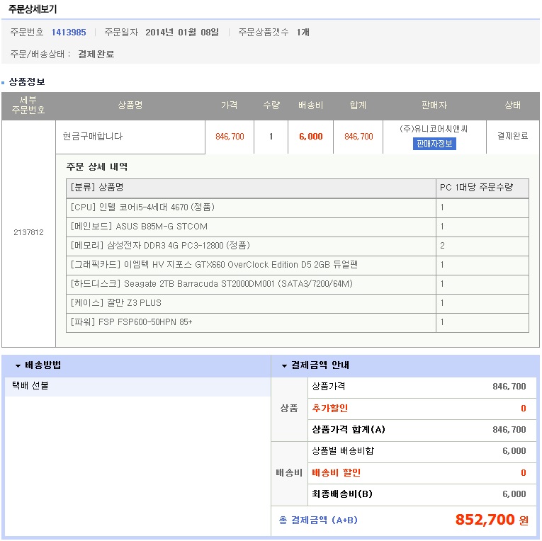
Task: Click the 상품정보 section bullet icon
Action: (x=4, y=82)
